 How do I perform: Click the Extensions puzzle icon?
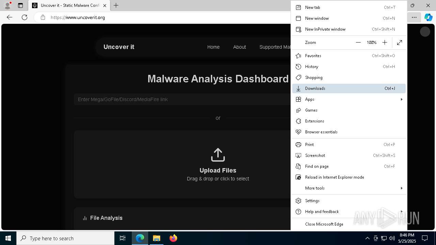[x=298, y=121]
